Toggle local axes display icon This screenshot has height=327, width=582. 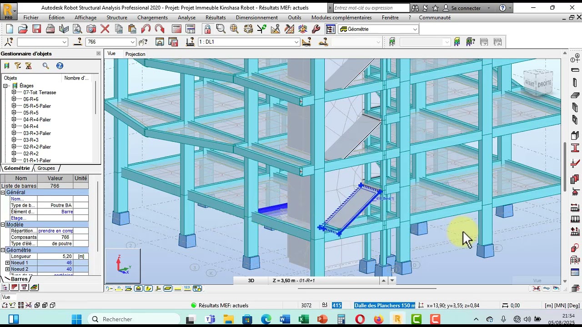(x=158, y=288)
